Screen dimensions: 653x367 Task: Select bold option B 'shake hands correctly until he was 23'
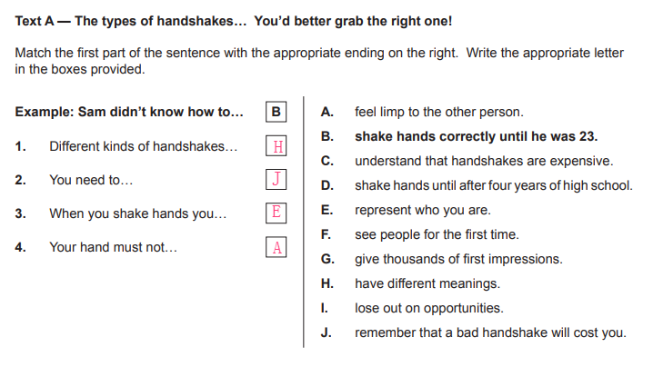pos(475,137)
